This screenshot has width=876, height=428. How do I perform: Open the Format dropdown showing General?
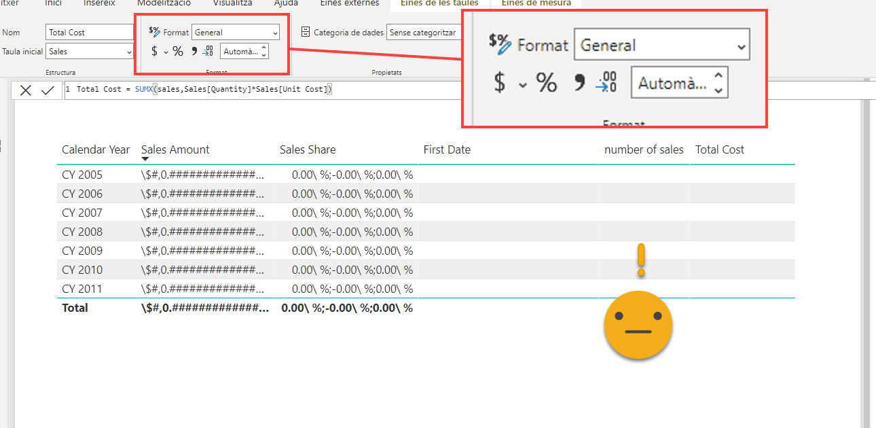[x=236, y=32]
